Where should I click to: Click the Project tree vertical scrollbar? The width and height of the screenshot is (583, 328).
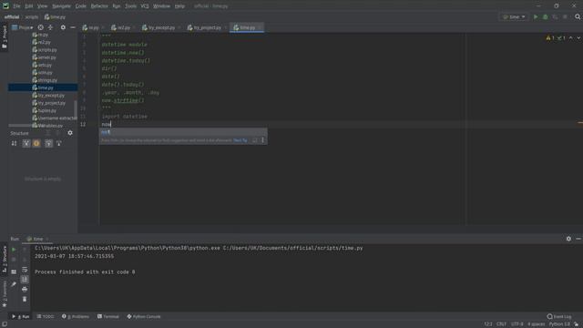76,108
